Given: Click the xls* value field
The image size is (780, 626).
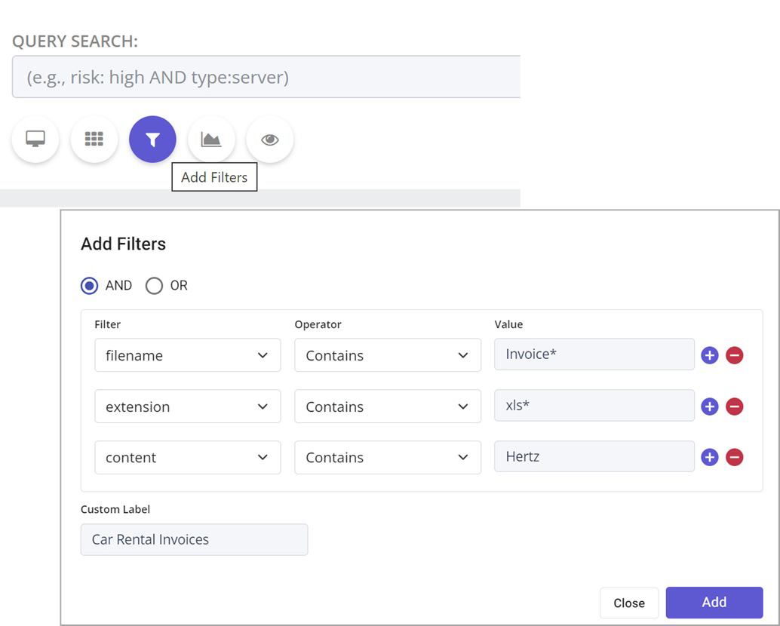Looking at the screenshot, I should pyautogui.click(x=594, y=405).
